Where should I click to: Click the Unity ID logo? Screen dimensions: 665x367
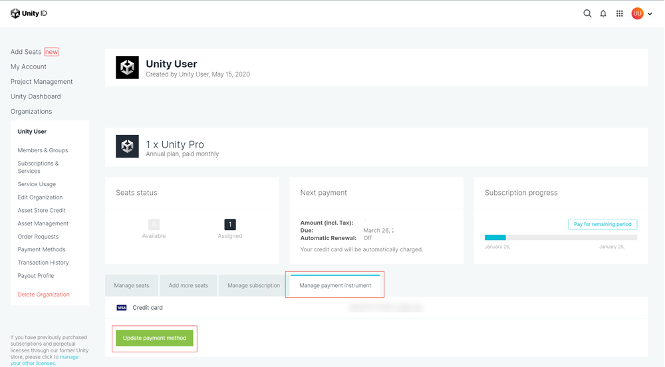coord(29,13)
